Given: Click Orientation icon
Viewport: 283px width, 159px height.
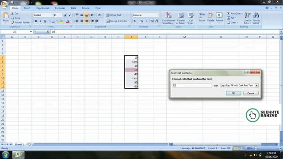Looking at the screenshot, I should point(92,15).
